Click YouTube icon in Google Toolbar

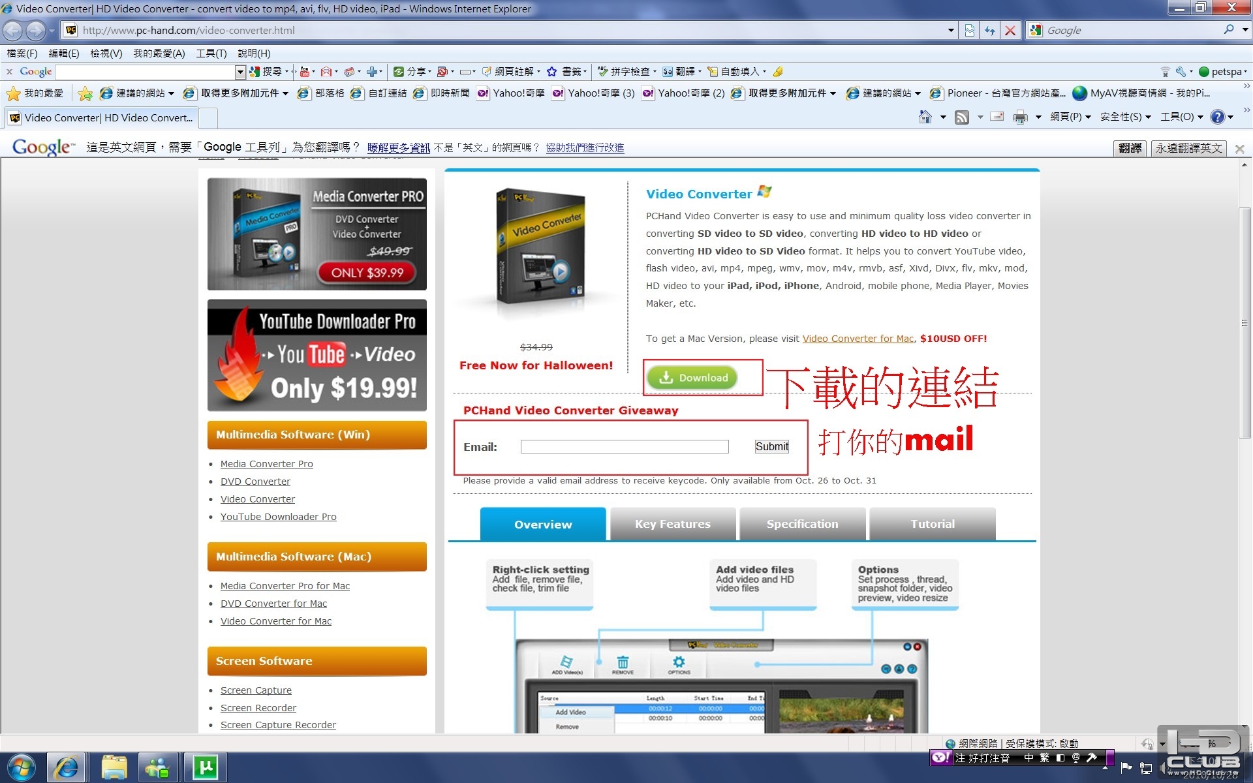click(304, 72)
